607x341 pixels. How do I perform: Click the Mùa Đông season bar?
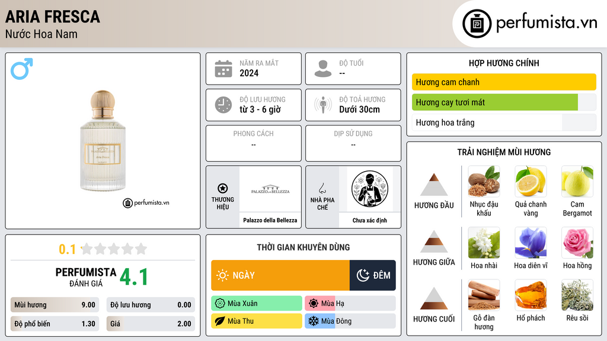[350, 321]
